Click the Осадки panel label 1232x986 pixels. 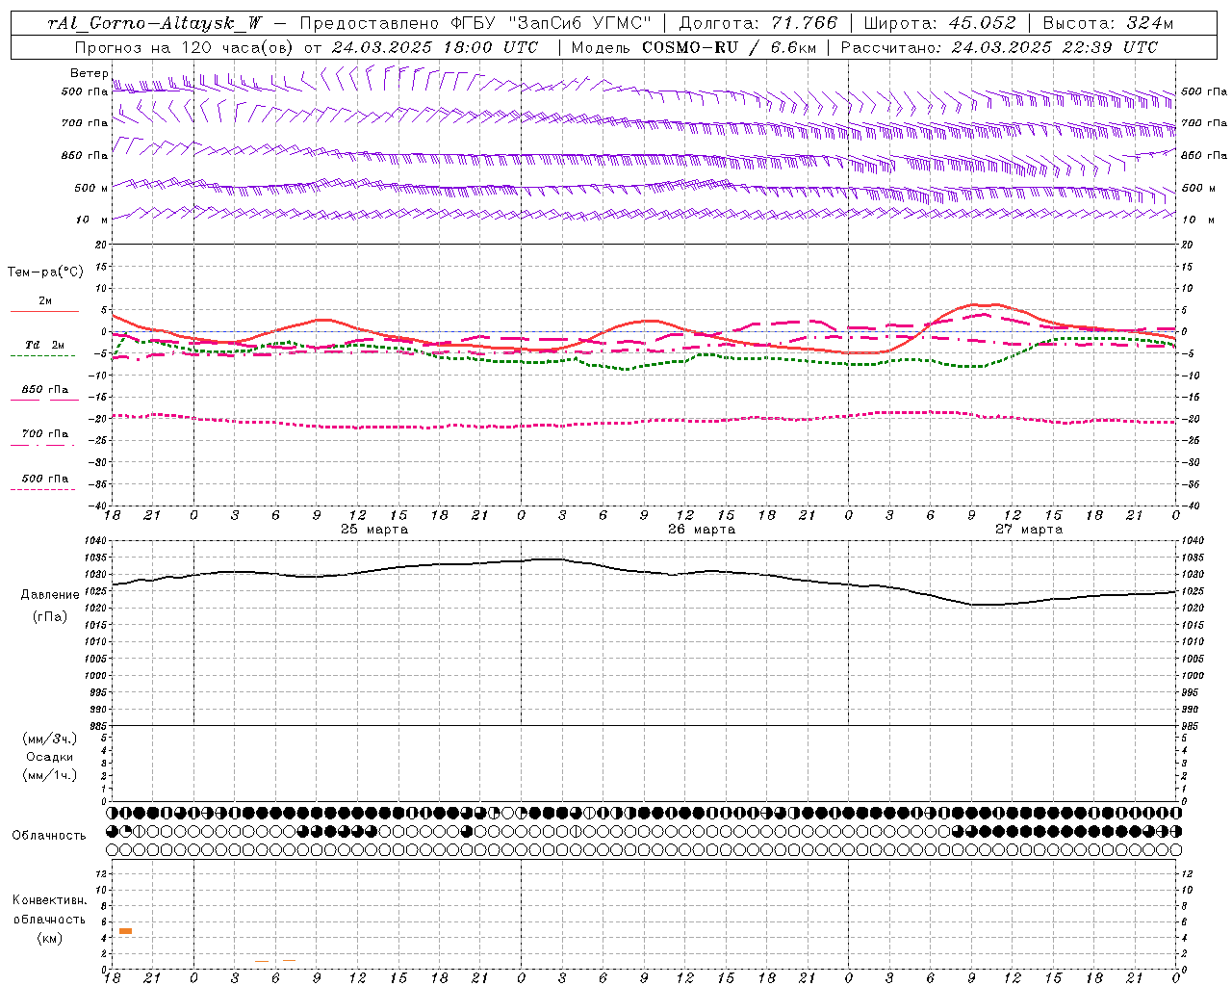point(50,757)
